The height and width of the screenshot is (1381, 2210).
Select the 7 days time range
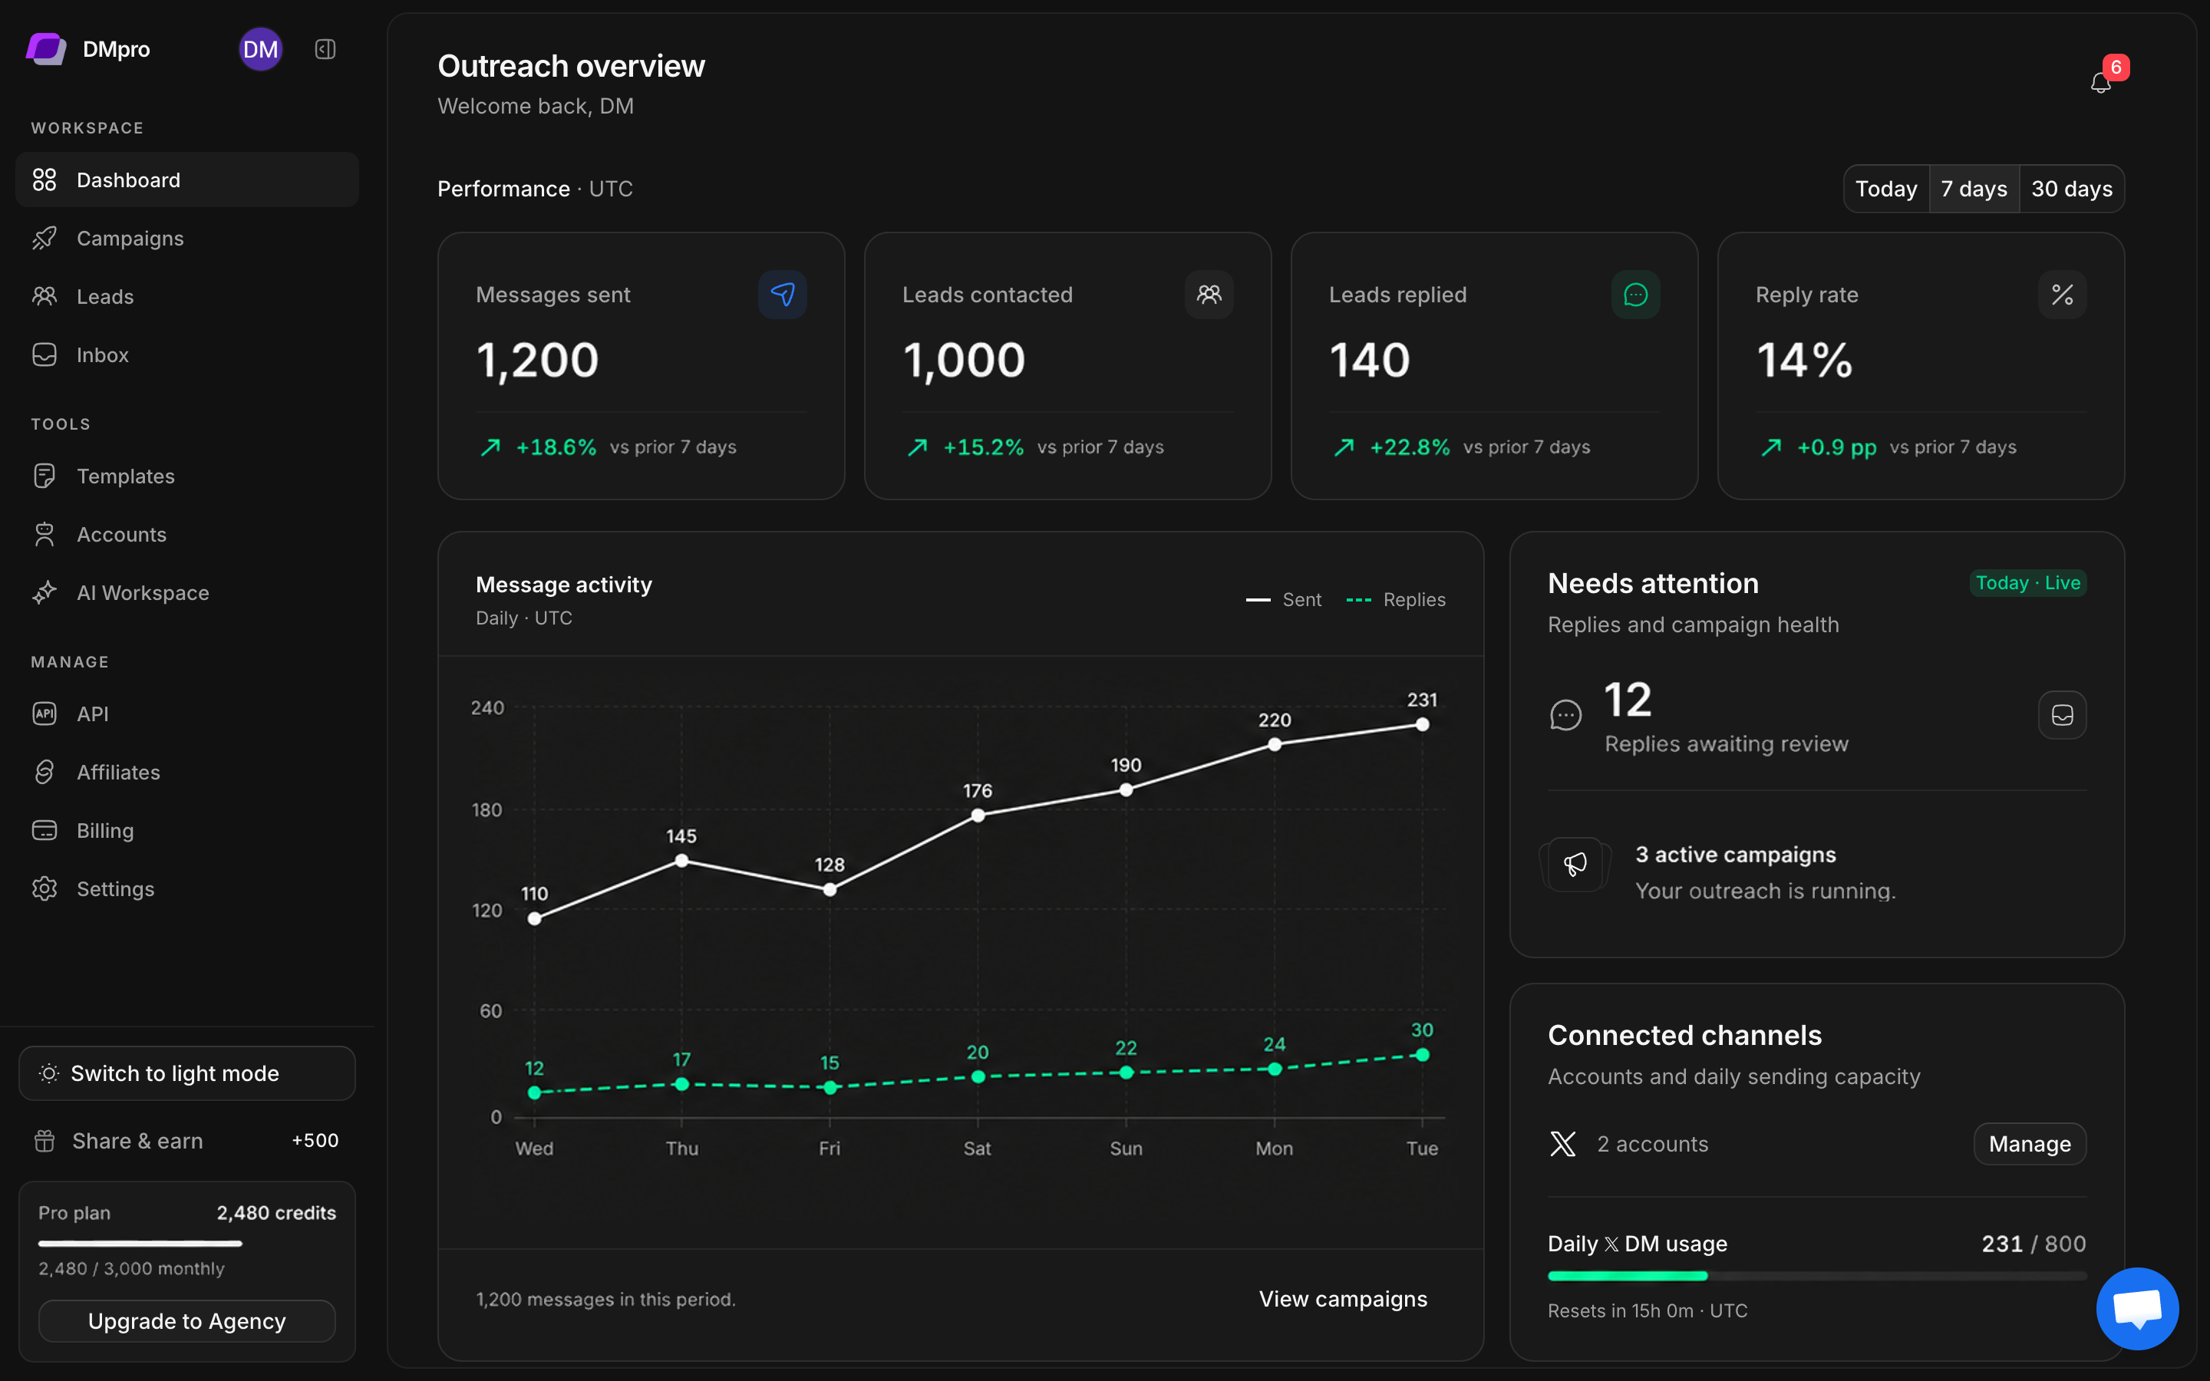coord(1974,189)
